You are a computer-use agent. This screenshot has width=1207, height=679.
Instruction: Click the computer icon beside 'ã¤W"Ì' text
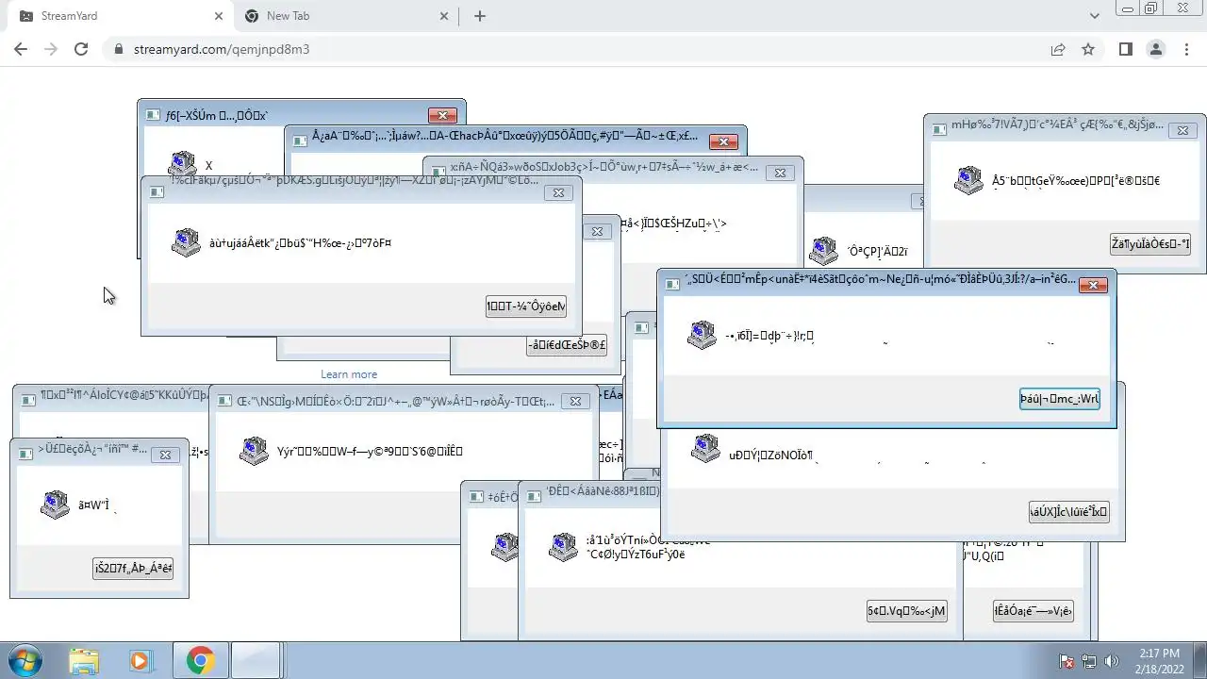click(x=55, y=505)
